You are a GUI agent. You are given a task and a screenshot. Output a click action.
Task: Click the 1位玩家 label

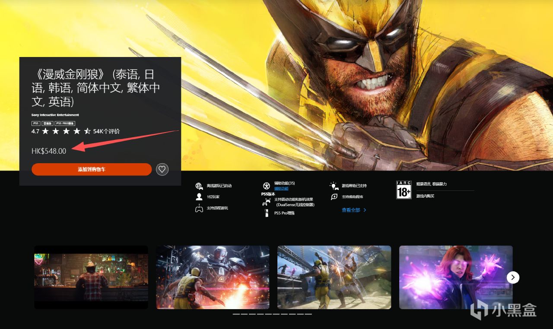click(x=213, y=197)
